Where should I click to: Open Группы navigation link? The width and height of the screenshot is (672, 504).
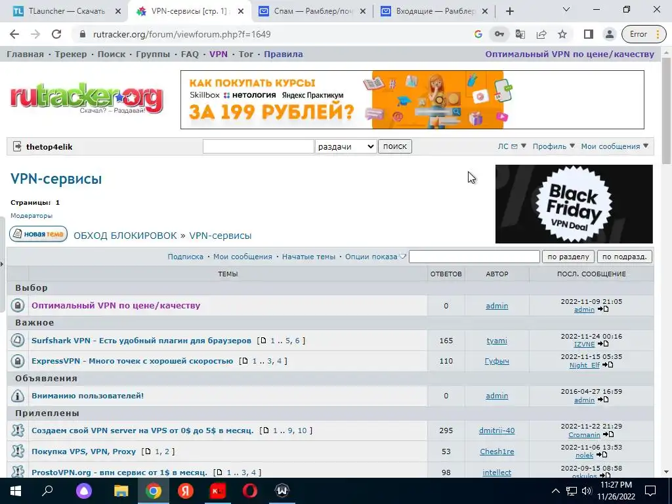tap(153, 54)
